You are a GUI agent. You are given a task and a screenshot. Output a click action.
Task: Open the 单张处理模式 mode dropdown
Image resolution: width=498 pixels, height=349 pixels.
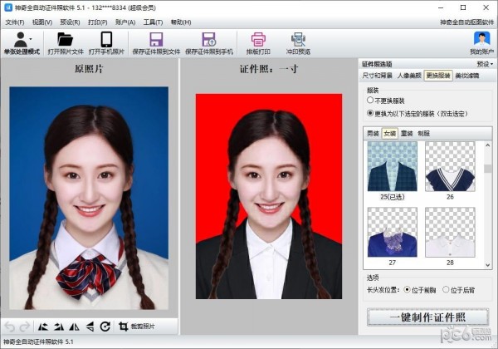click(x=22, y=43)
